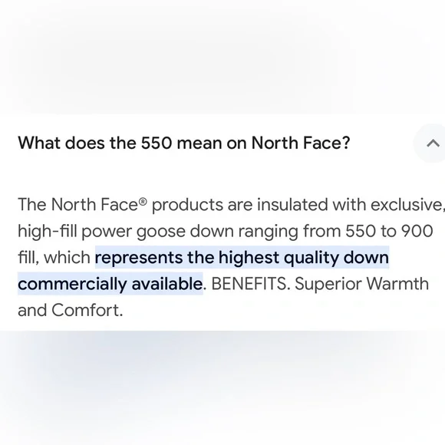Click the word 'BENEFITS' in the answer

pyautogui.click(x=249, y=284)
